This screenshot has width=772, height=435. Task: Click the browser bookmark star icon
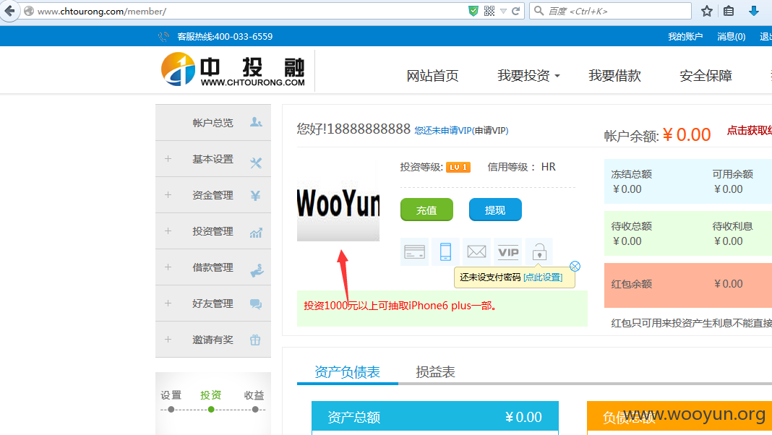tap(706, 11)
